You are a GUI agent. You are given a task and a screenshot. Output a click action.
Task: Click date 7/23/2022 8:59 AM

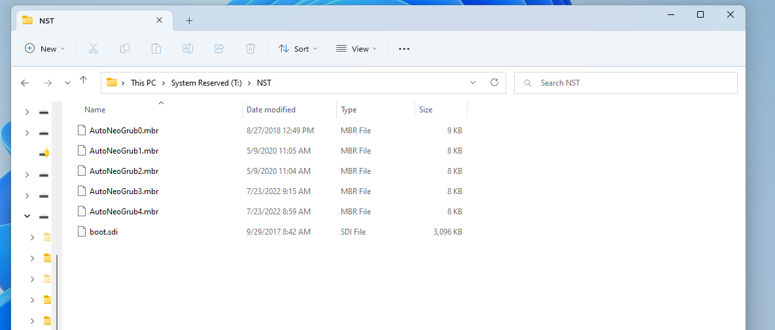coord(278,212)
